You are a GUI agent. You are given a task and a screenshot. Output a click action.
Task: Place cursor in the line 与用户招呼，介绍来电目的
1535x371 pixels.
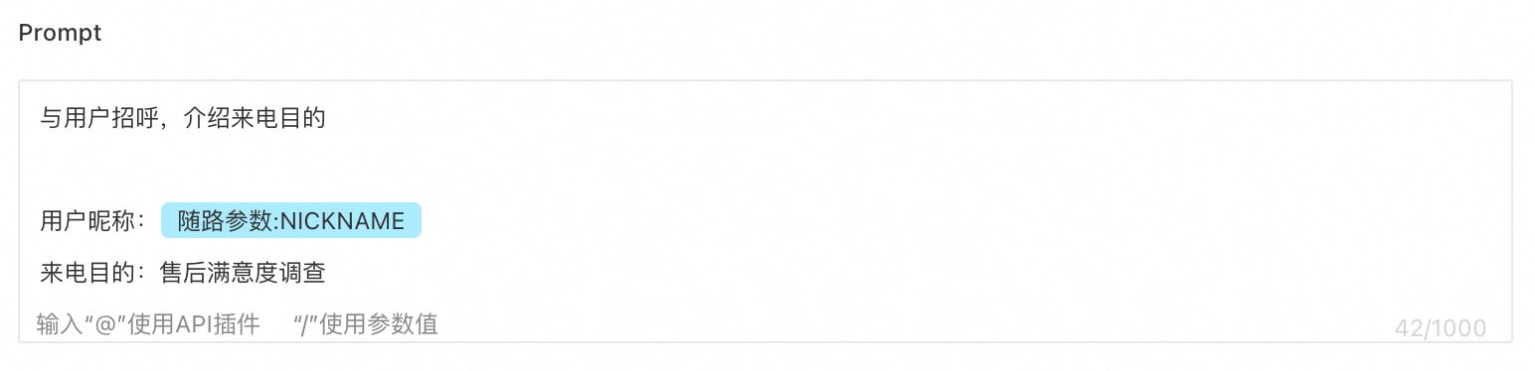coord(183,120)
